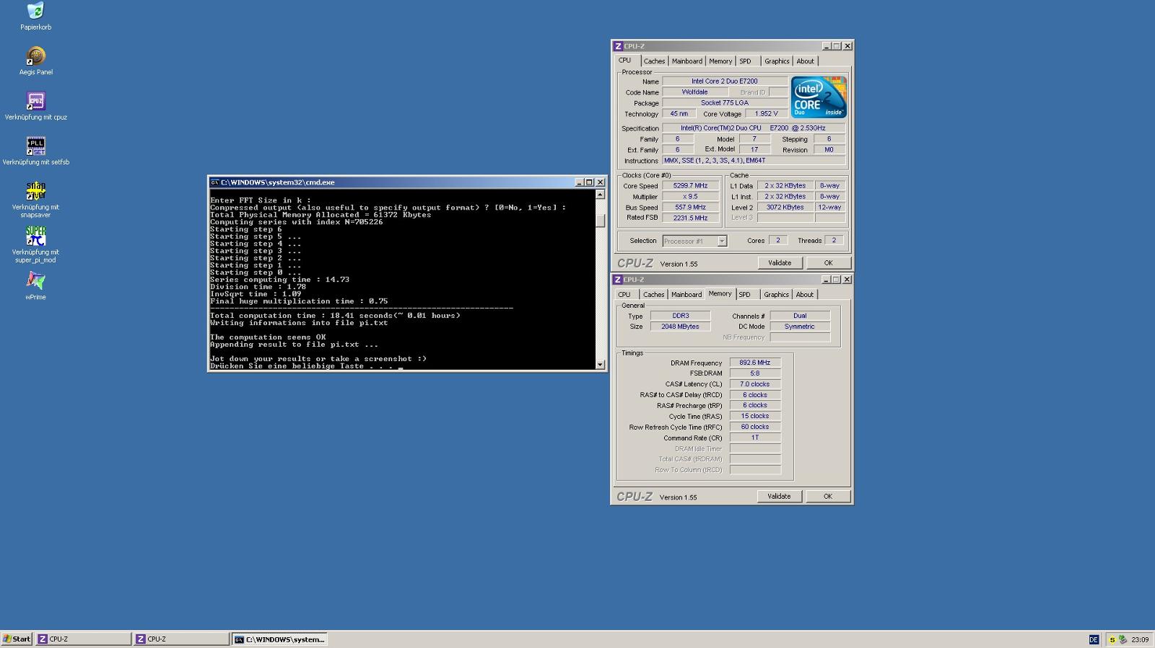Click the DC Mode Symmetric value
The width and height of the screenshot is (1155, 648).
[x=800, y=327]
